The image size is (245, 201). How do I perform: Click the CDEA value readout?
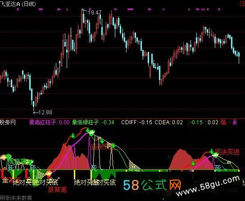[x=168, y=122]
